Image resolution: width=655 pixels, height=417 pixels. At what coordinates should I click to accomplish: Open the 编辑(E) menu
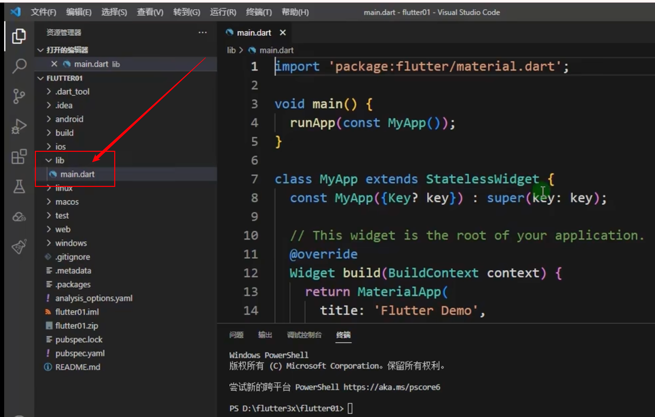click(x=79, y=12)
